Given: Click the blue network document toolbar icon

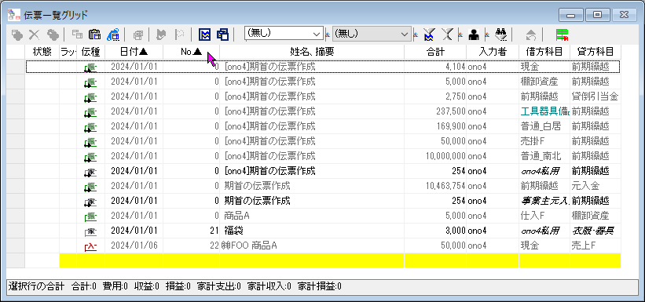Looking at the screenshot, I should tap(112, 35).
